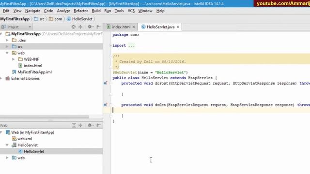The width and height of the screenshot is (310, 174).
Task: Switch to index.html editor tab
Action: click(121, 27)
